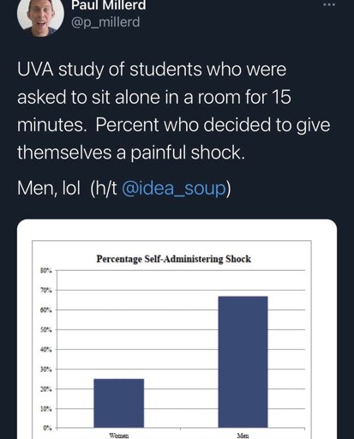Open the attached bar chart image
The image size is (354, 439).
[177, 329]
